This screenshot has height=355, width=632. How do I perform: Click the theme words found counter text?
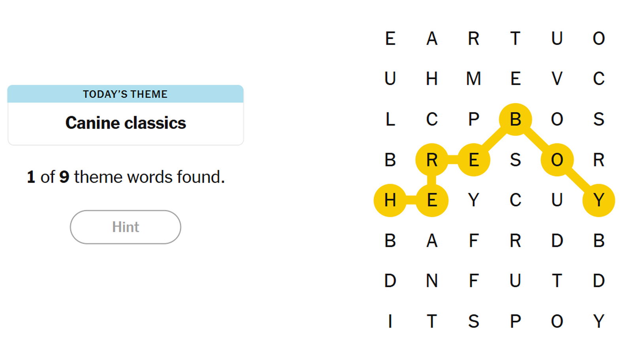click(126, 177)
